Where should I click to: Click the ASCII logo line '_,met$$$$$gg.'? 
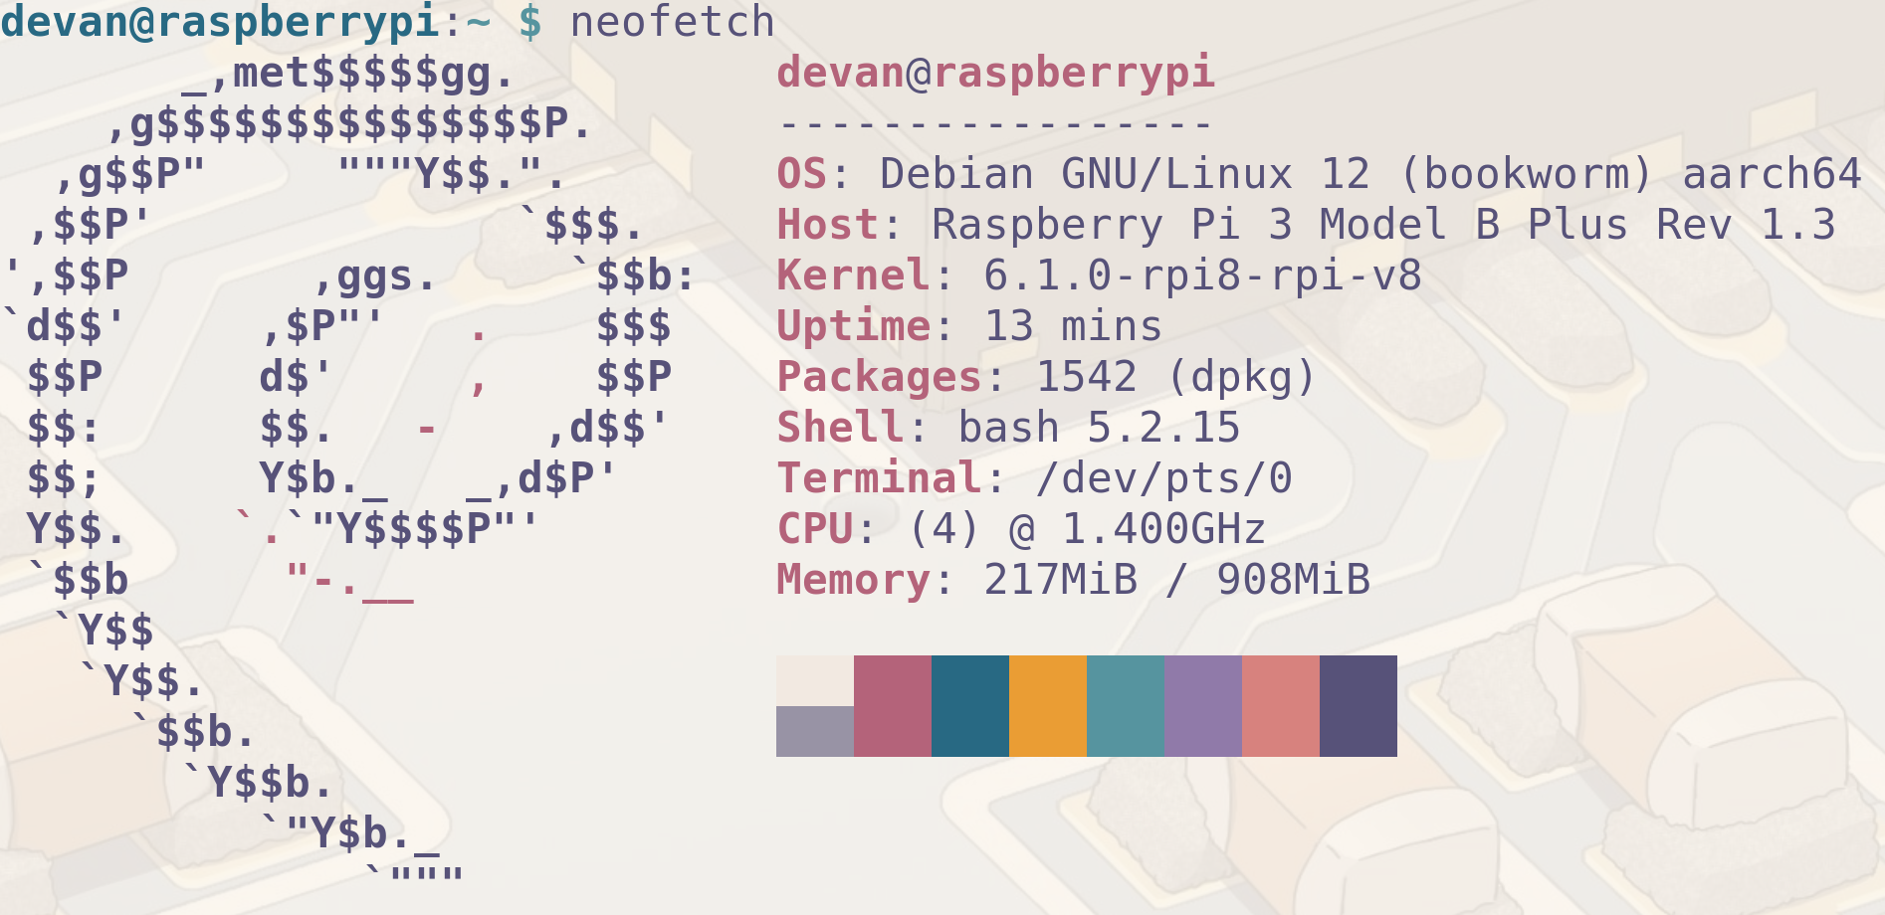click(348, 75)
